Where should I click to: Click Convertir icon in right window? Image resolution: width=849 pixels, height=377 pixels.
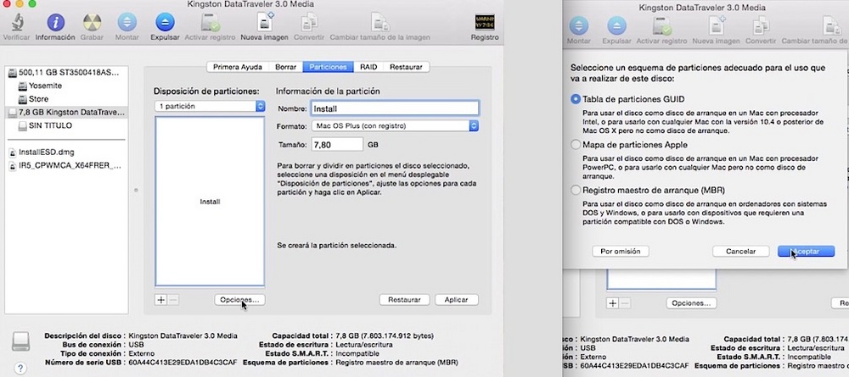[761, 26]
